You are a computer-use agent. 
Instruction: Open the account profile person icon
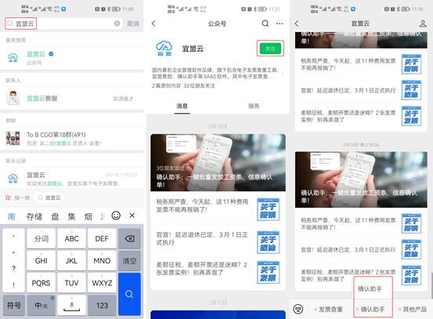click(423, 24)
